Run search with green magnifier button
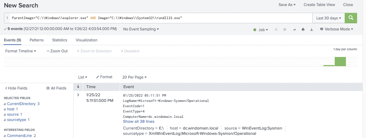 [x=351, y=18]
